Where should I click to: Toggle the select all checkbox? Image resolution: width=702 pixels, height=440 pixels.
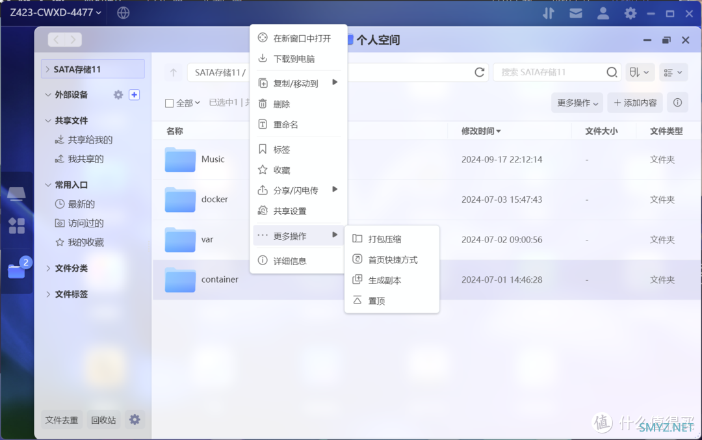pyautogui.click(x=169, y=103)
